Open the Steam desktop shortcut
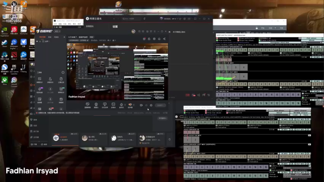 coord(4,43)
